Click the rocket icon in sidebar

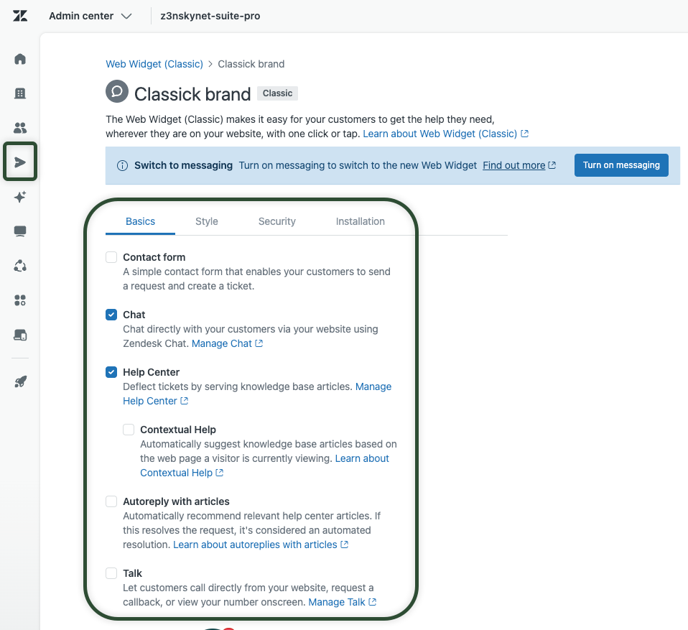click(20, 381)
